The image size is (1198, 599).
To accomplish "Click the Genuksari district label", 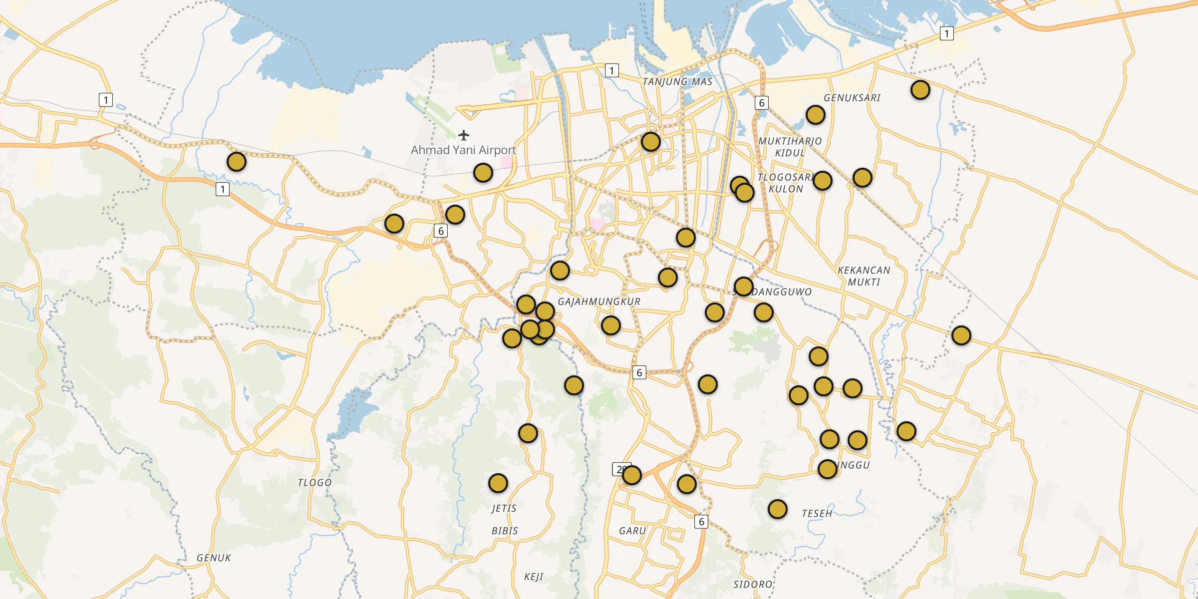I will click(x=852, y=98).
